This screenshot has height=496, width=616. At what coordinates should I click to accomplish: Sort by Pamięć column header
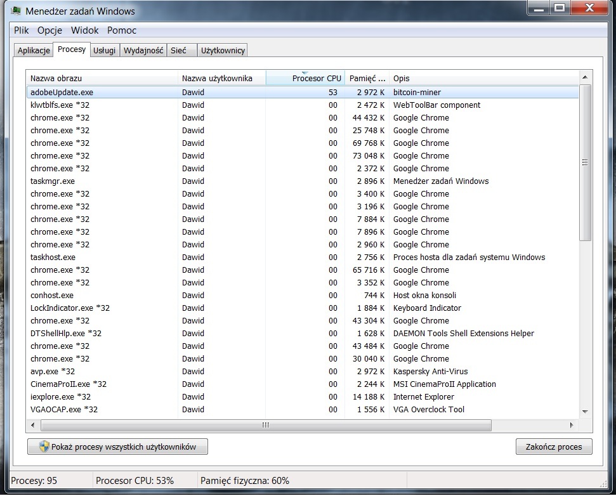tap(367, 78)
